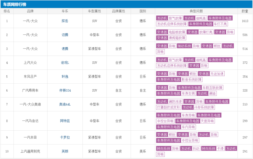Click the 美系 country cell
The height and width of the screenshot is (159, 253).
(x=143, y=151)
